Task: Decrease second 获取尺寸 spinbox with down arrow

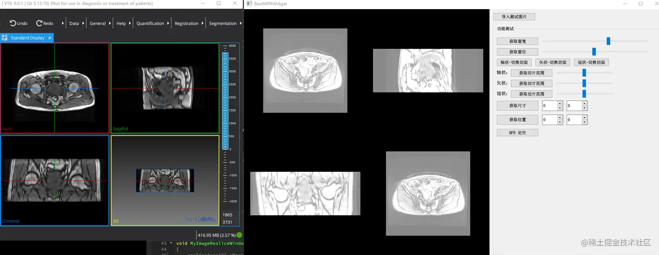Action: pyautogui.click(x=584, y=108)
